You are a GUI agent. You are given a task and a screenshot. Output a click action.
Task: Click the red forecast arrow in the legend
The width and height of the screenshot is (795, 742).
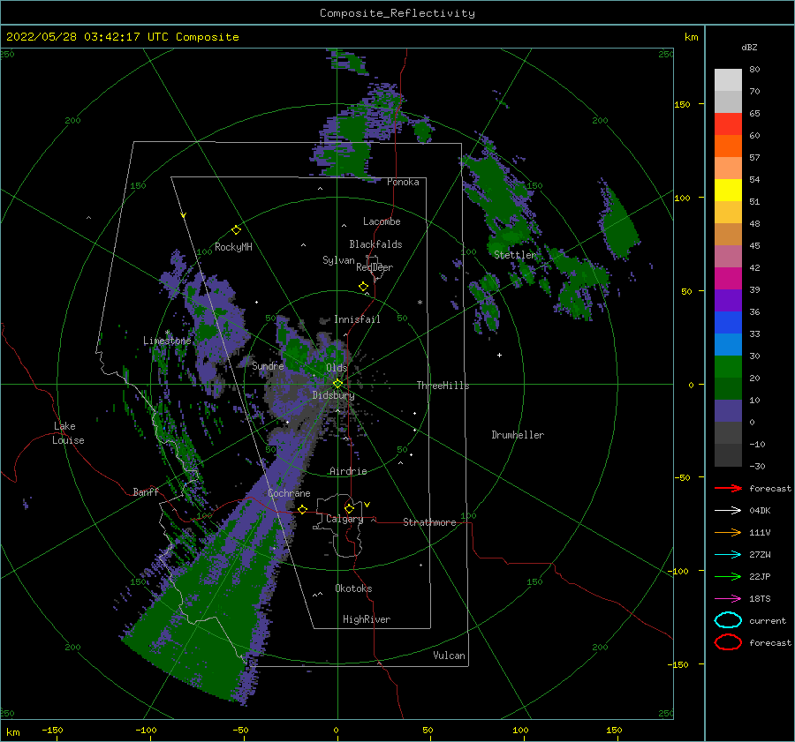728,488
